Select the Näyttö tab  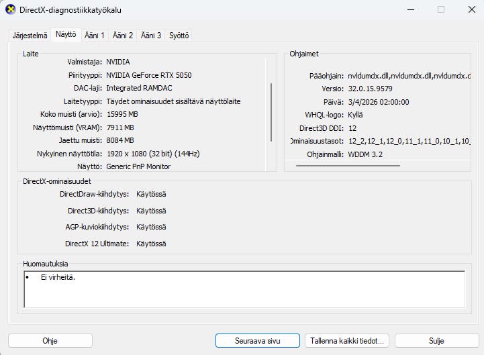click(66, 34)
